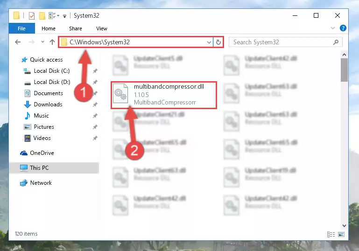Click the scrollbar down arrow in file list

tap(344, 226)
